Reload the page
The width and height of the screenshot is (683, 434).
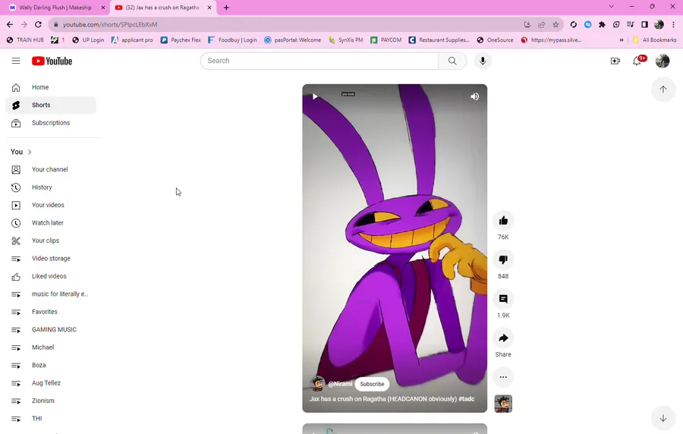39,24
